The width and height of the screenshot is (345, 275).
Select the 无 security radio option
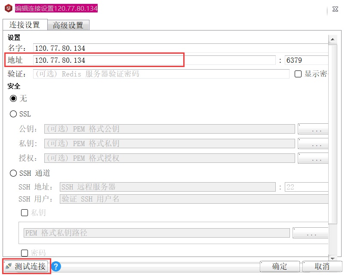pyautogui.click(x=13, y=98)
